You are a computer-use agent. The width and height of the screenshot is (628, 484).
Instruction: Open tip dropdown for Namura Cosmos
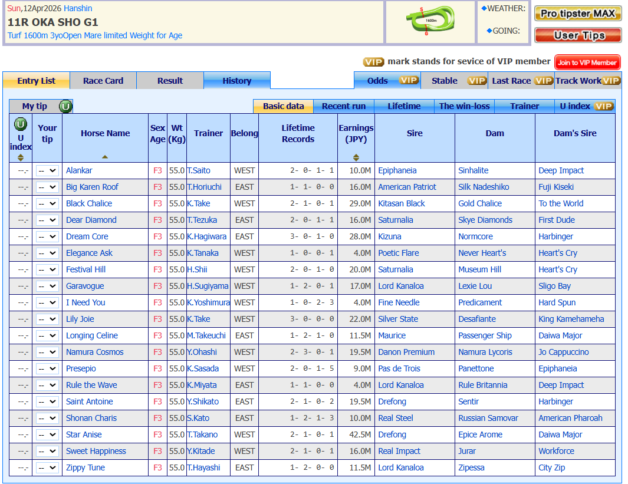[x=47, y=352]
